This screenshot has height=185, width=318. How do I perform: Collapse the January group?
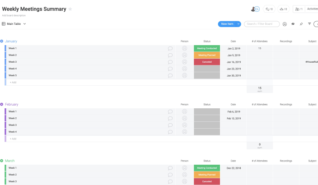click(2, 41)
